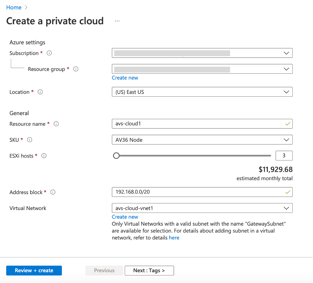This screenshot has height=283, width=313.
Task: Focus the ESXi hosts count box
Action: click(x=284, y=156)
